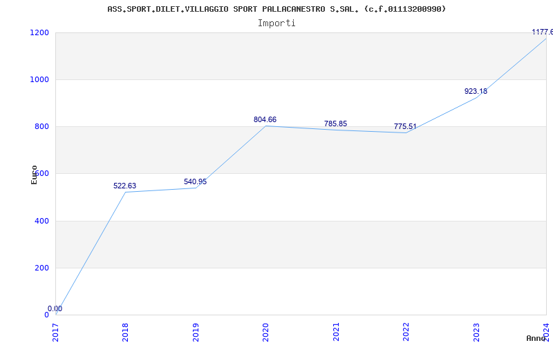Screen dimensions: 553x345
Task: Click the "Importi" subtitle
Action: 276,23
